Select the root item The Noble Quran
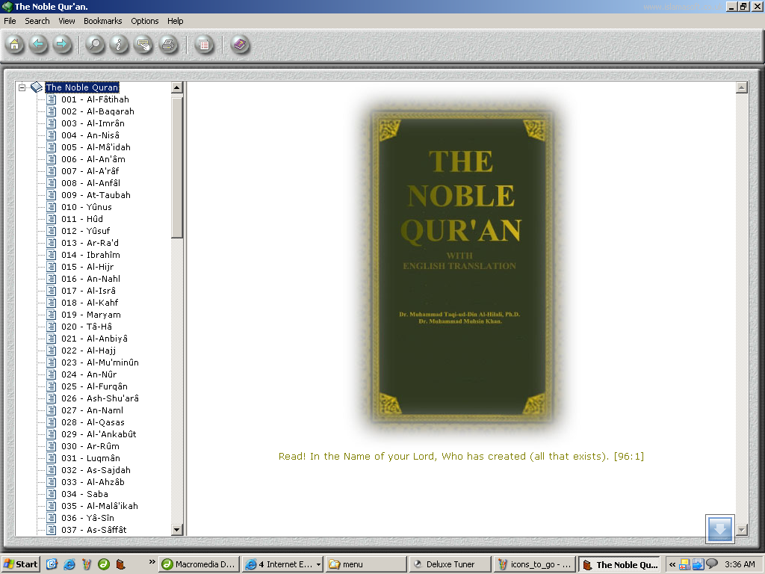This screenshot has height=574, width=765. click(82, 88)
